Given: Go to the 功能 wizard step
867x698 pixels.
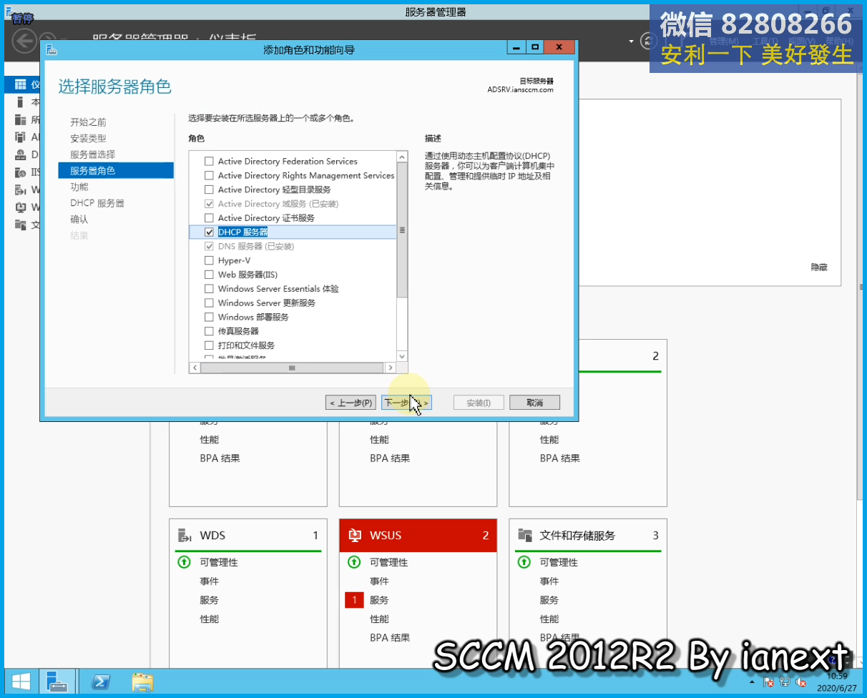Looking at the screenshot, I should pyautogui.click(x=79, y=187).
